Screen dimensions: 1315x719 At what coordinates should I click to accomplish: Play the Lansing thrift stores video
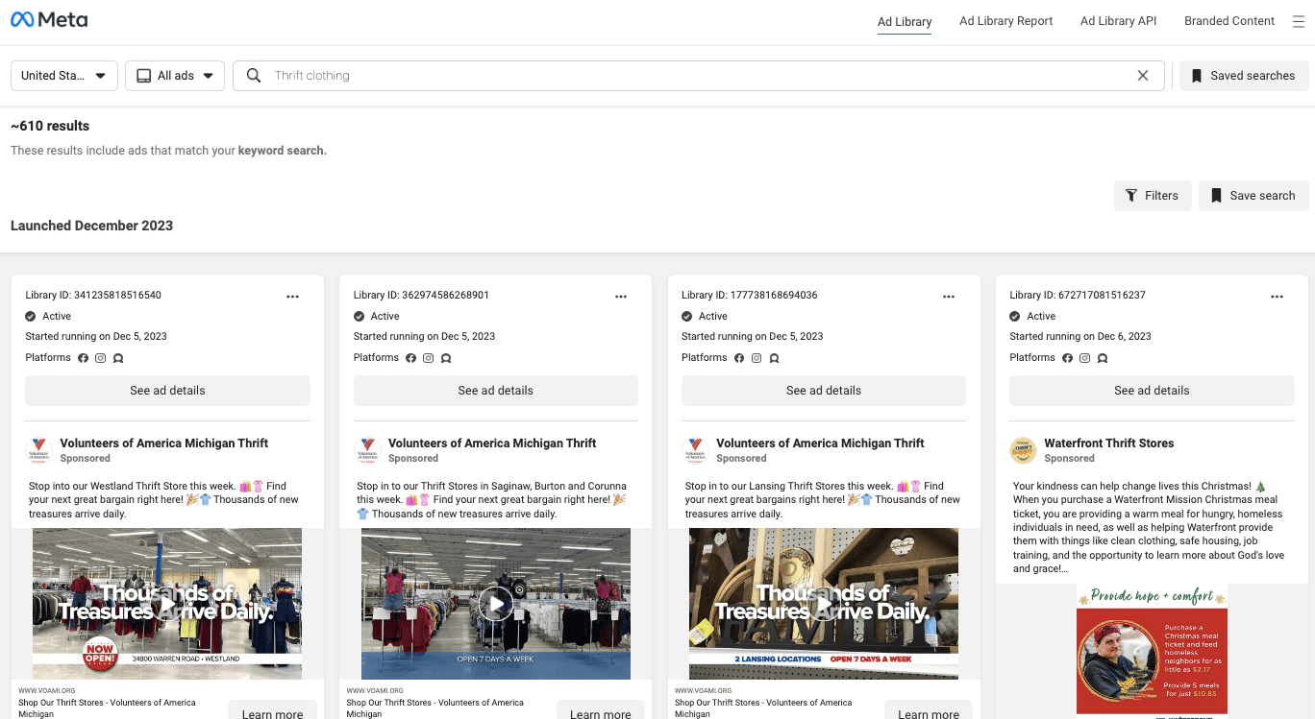coord(824,604)
